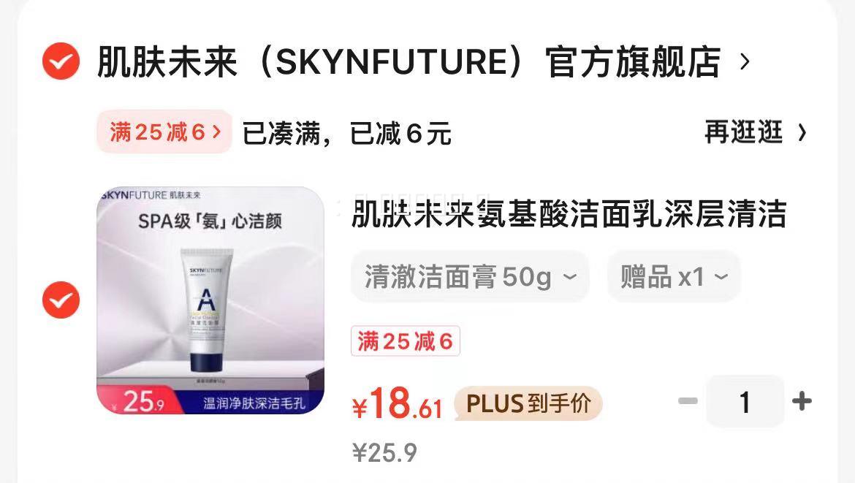Increase quantity with the plus button

point(802,401)
